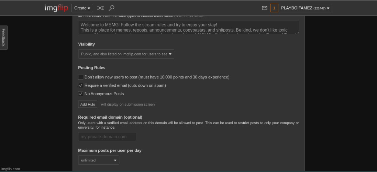Click the description box resize handle
The width and height of the screenshot is (377, 172).
tap(297, 32)
